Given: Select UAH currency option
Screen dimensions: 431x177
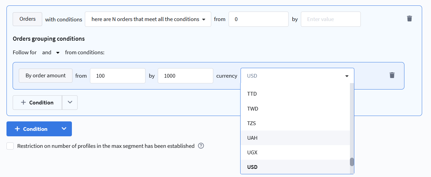Looking at the screenshot, I should pyautogui.click(x=252, y=138).
